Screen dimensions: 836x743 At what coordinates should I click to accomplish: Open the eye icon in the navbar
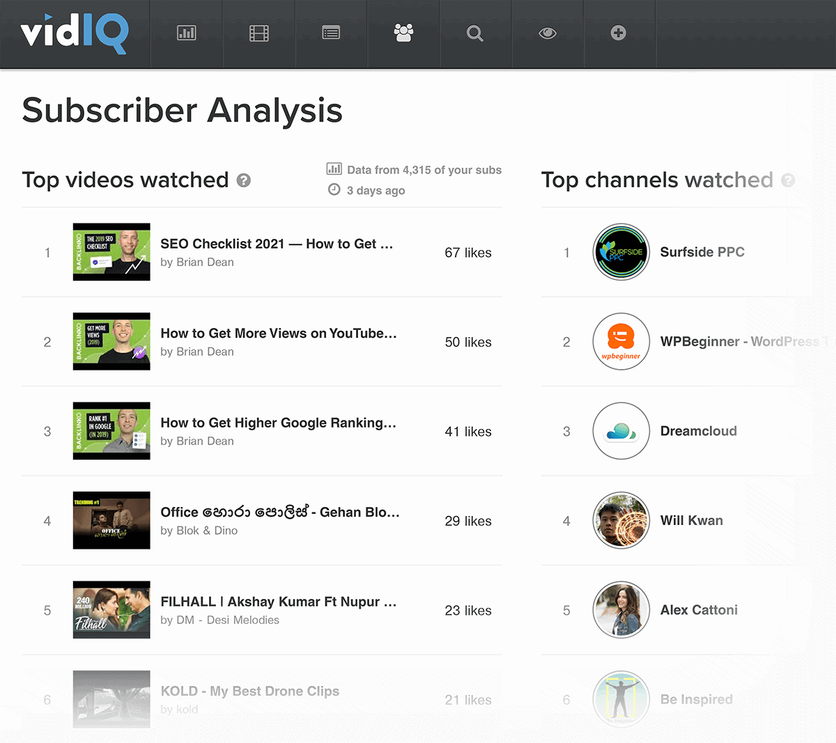point(548,33)
